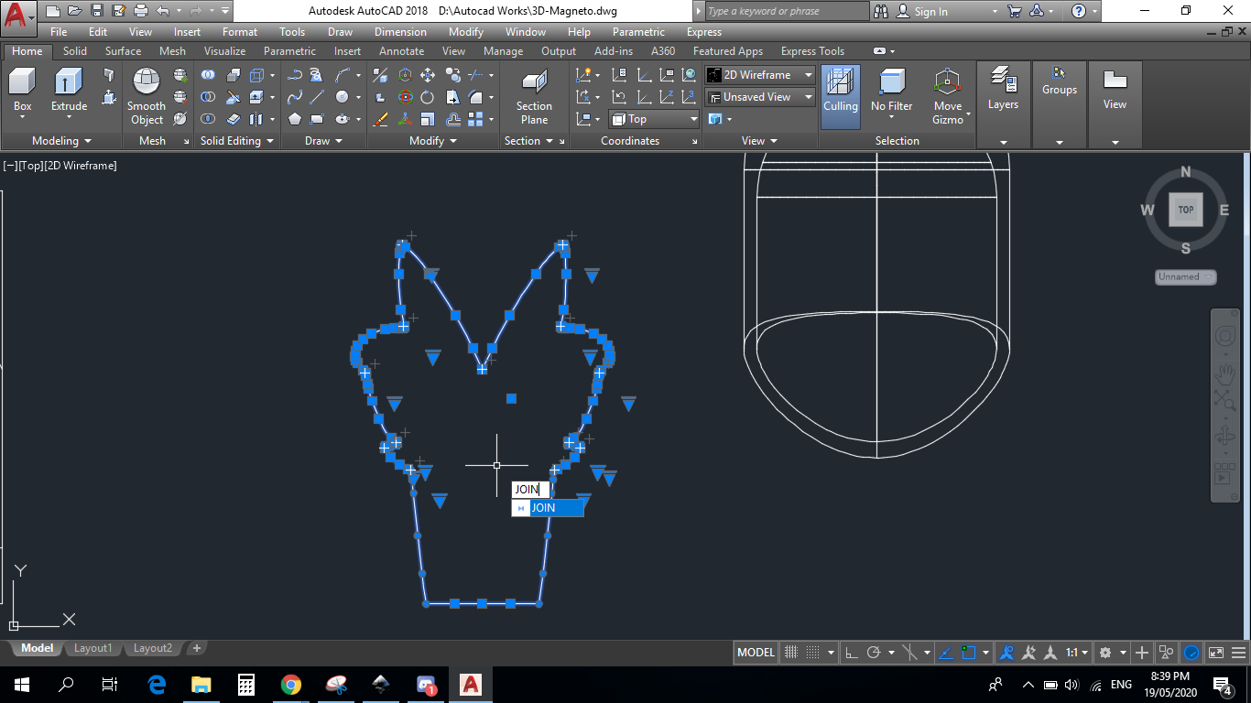The height and width of the screenshot is (703, 1251).
Task: Toggle hardware acceleration in status bar
Action: pyautogui.click(x=1191, y=653)
